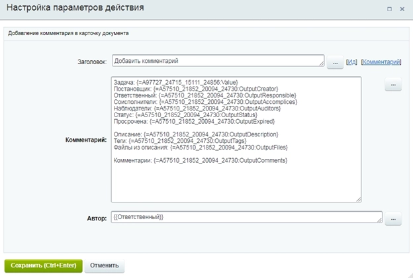This screenshot has height=278, width=413.
Task: Click the Добавление комментария section header
Action: tap(77, 32)
